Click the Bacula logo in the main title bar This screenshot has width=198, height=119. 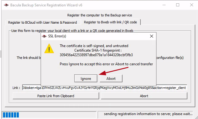tap(6, 5)
